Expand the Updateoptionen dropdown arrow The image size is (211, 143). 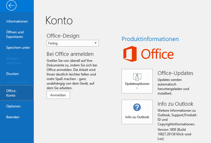tap(137, 88)
